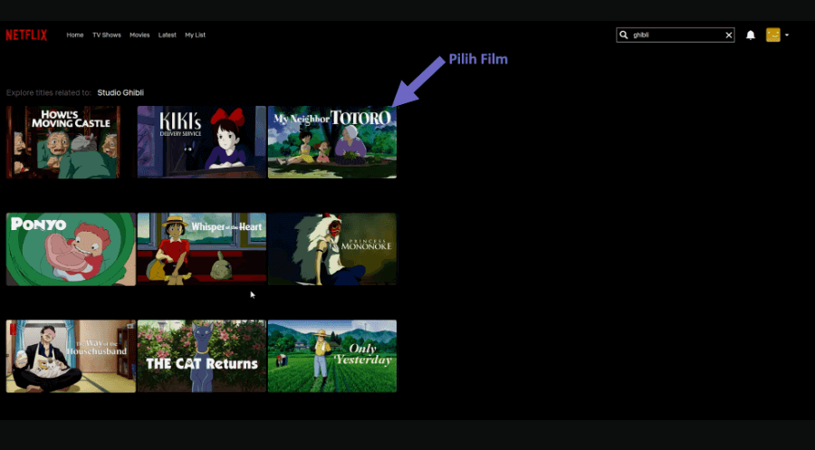The image size is (815, 450).
Task: Open Only Yesterday thumbnail
Action: pos(332,356)
